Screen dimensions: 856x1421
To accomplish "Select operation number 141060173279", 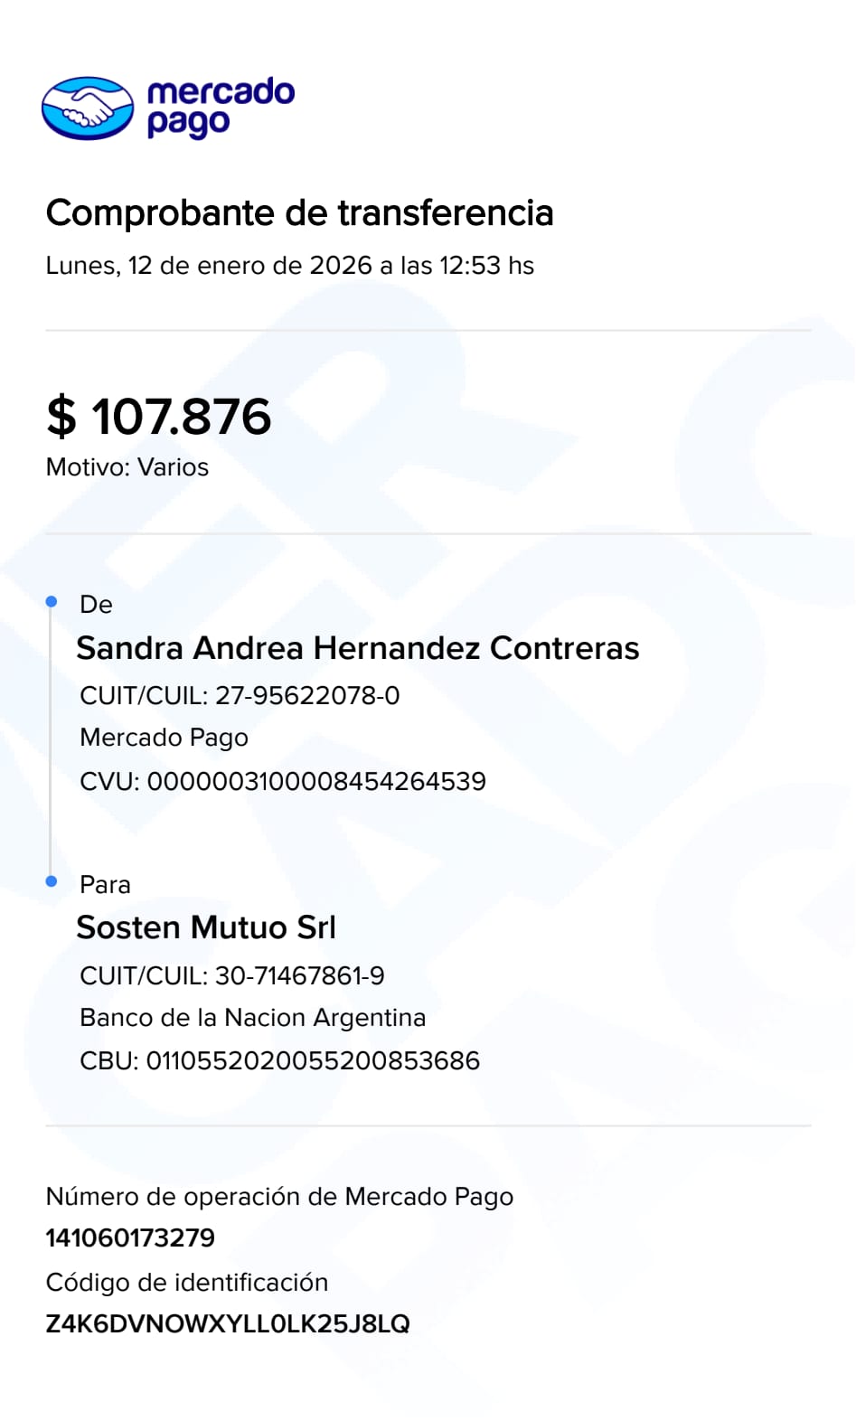I will [x=130, y=1237].
